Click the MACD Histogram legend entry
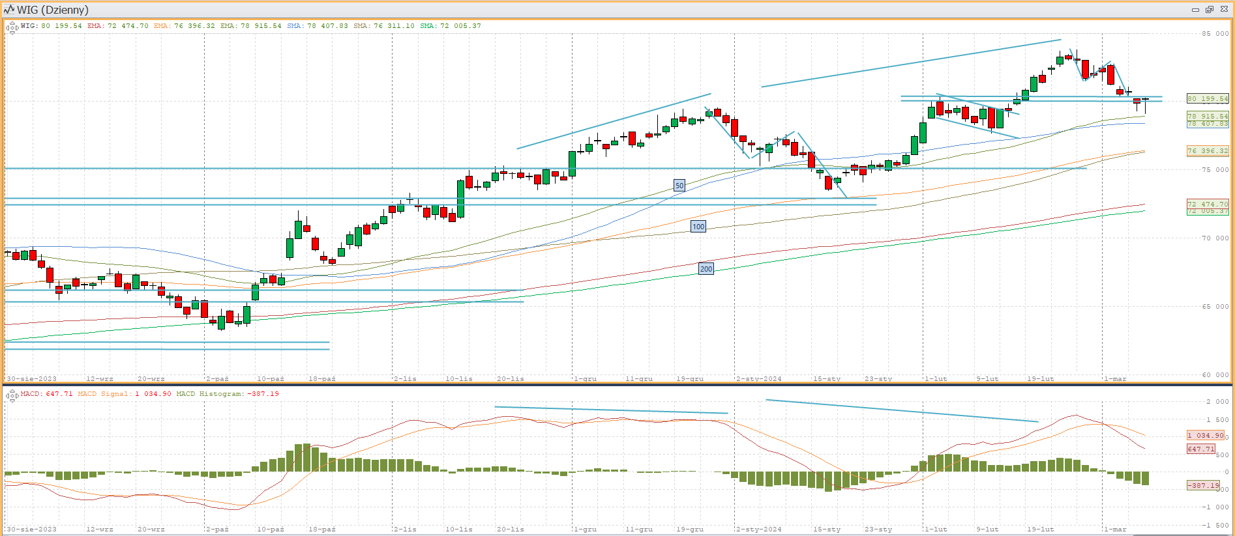The width and height of the screenshot is (1235, 536). click(228, 394)
